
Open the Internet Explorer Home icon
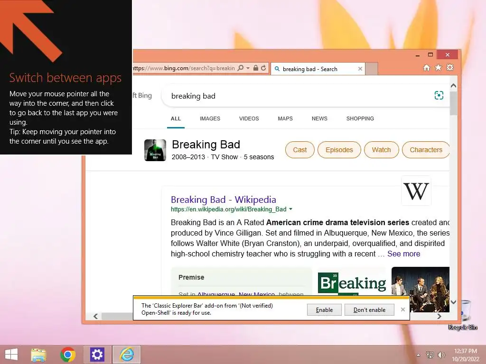tap(427, 67)
